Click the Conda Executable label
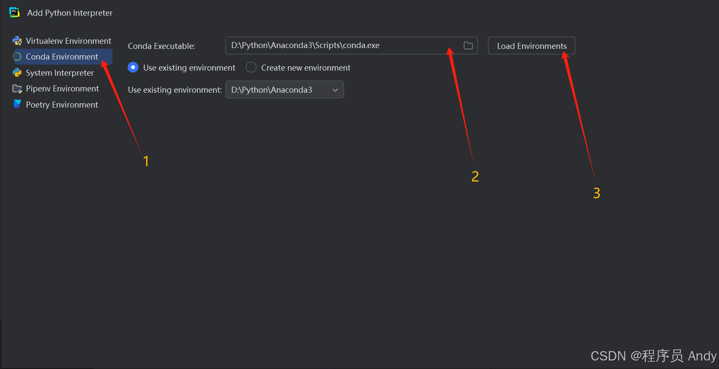 pyautogui.click(x=161, y=46)
